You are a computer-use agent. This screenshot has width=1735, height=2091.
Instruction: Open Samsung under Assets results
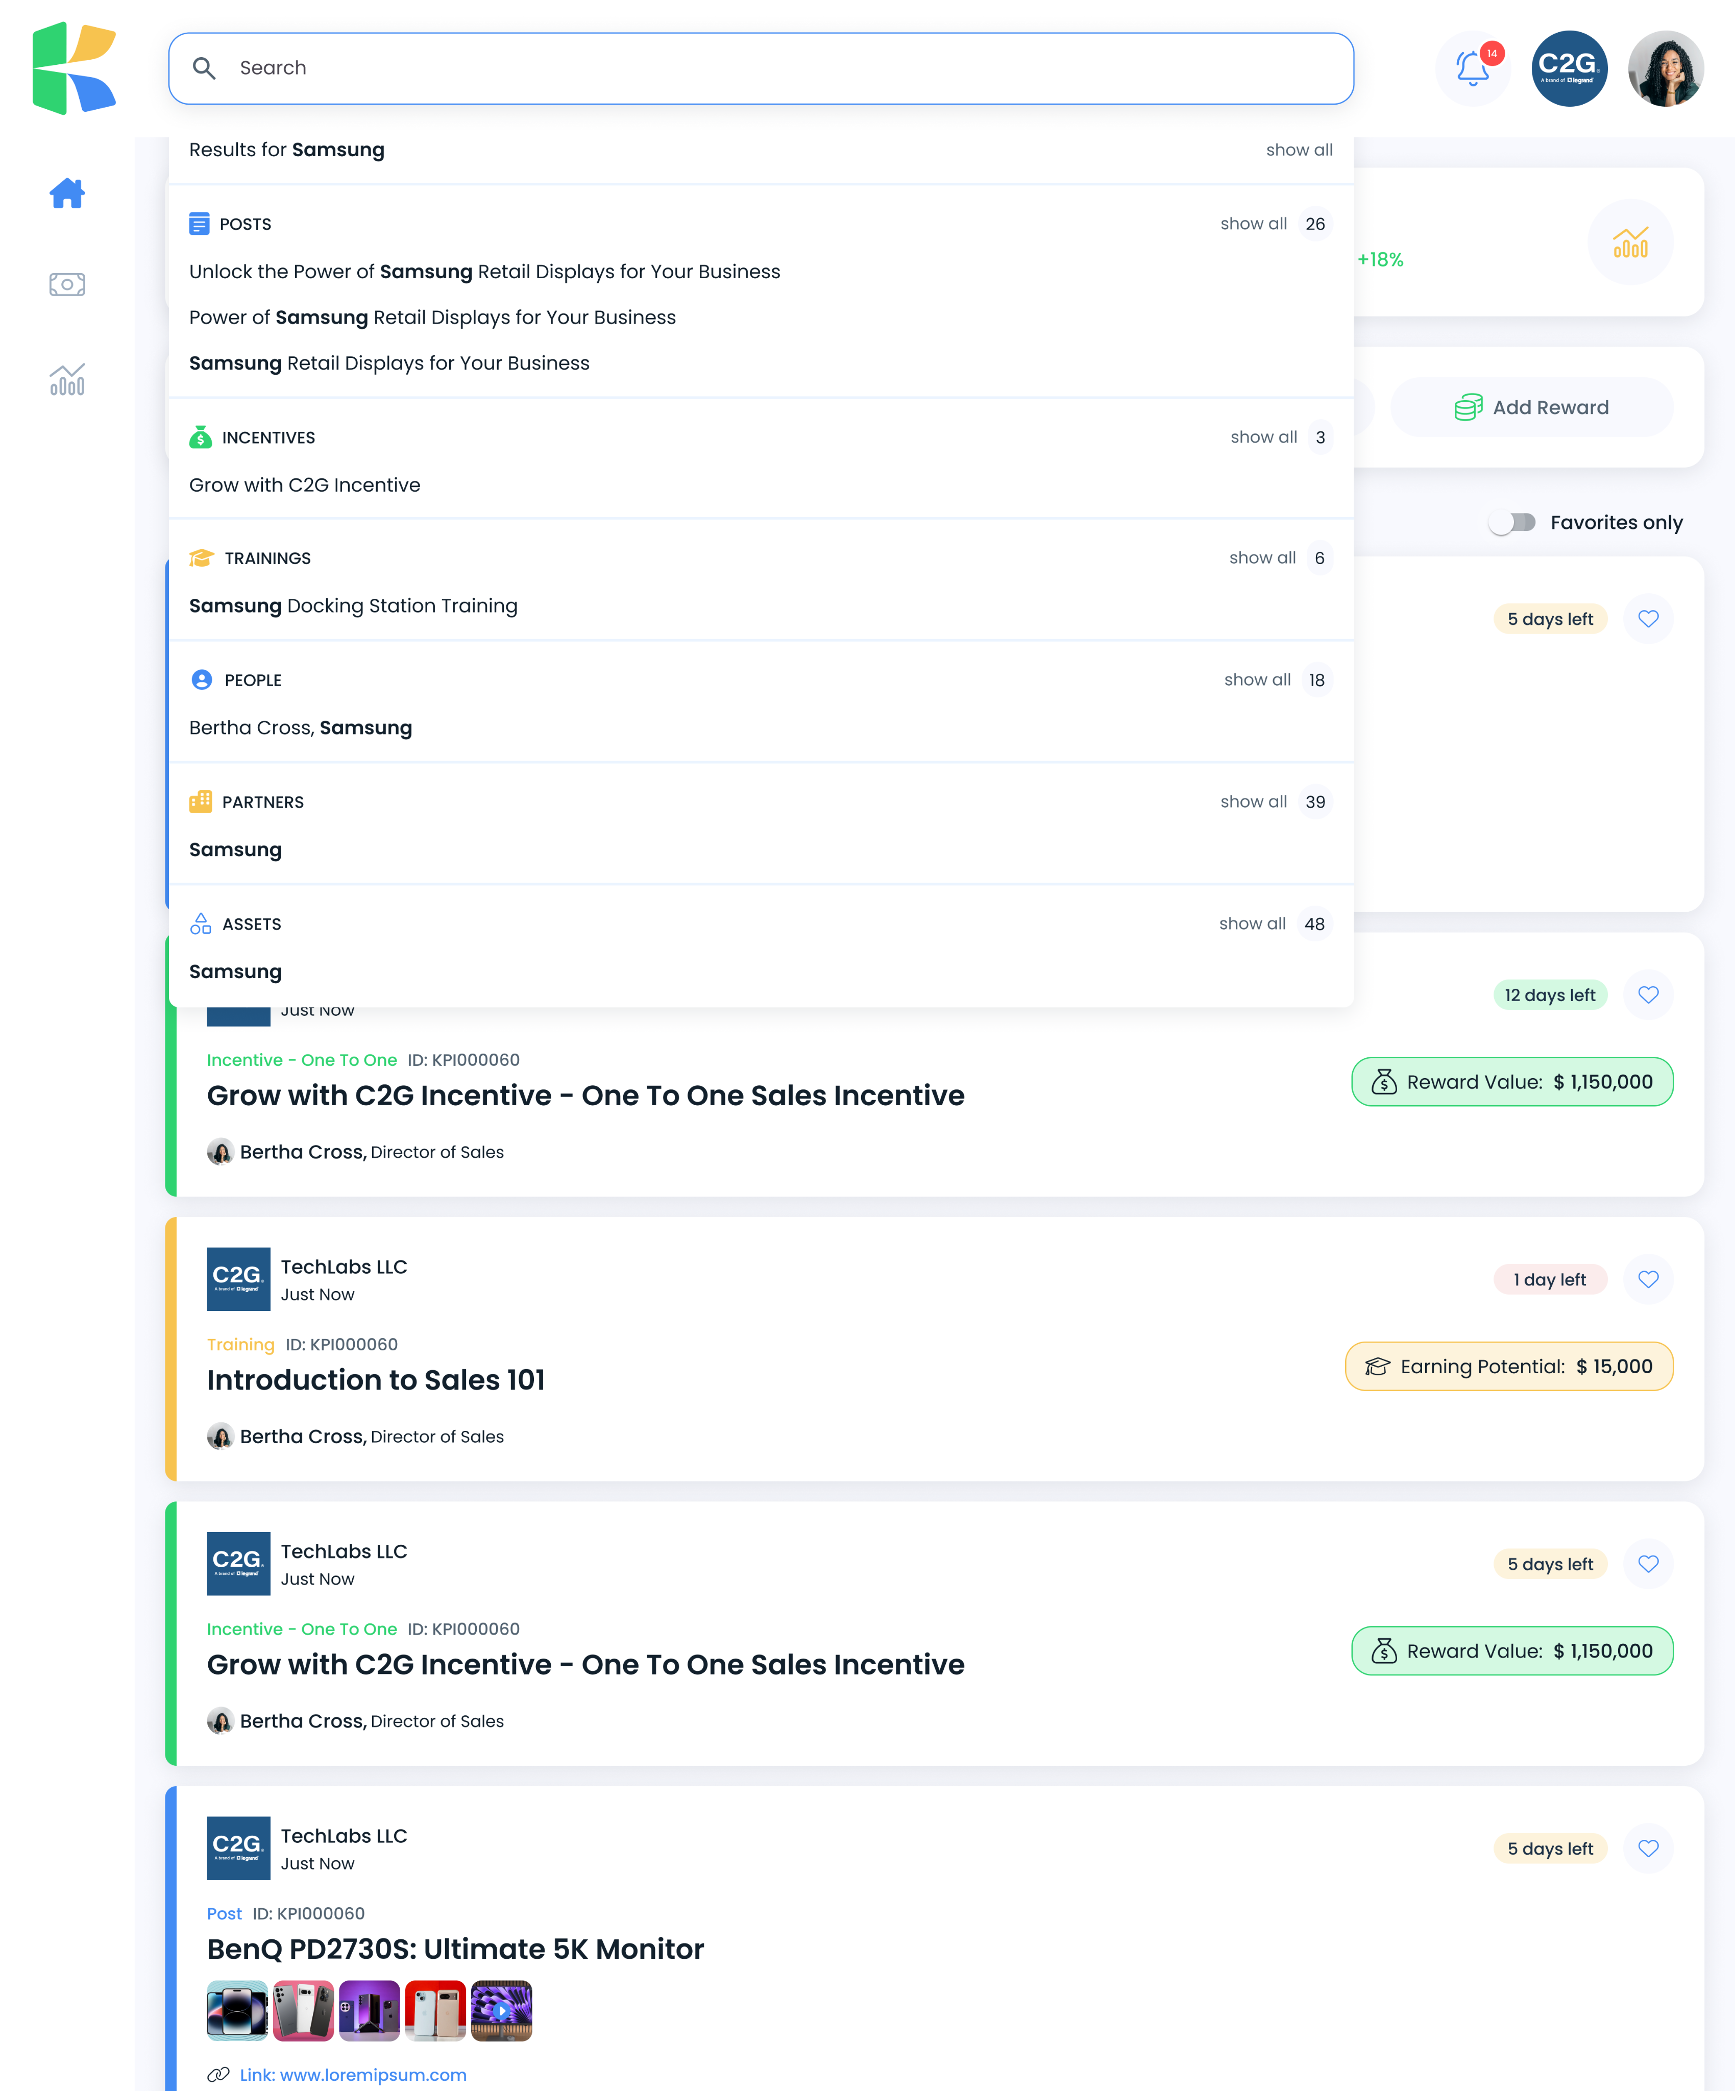236,972
